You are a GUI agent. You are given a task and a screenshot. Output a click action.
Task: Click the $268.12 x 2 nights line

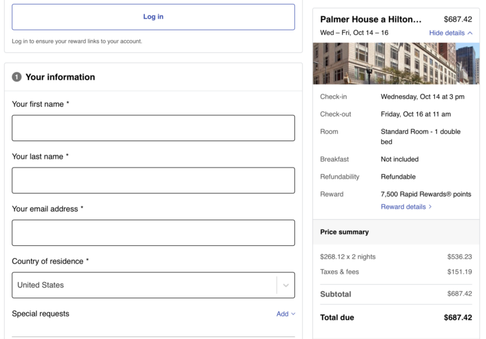point(348,257)
